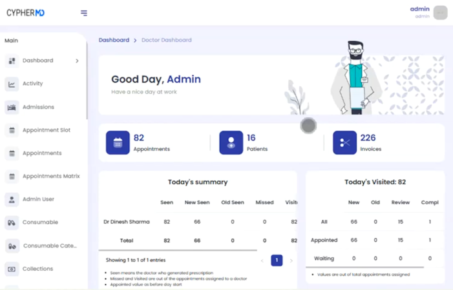Open Appointments Matrix page

click(51, 176)
